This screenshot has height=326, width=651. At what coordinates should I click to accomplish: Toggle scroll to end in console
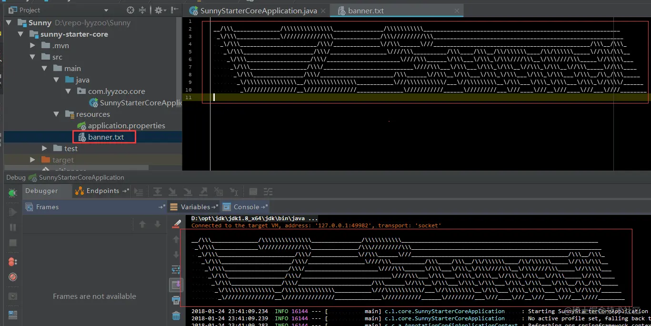click(x=176, y=285)
